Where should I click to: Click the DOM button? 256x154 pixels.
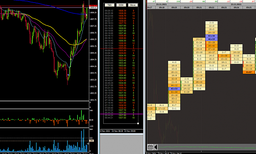pyautogui.click(x=121, y=5)
